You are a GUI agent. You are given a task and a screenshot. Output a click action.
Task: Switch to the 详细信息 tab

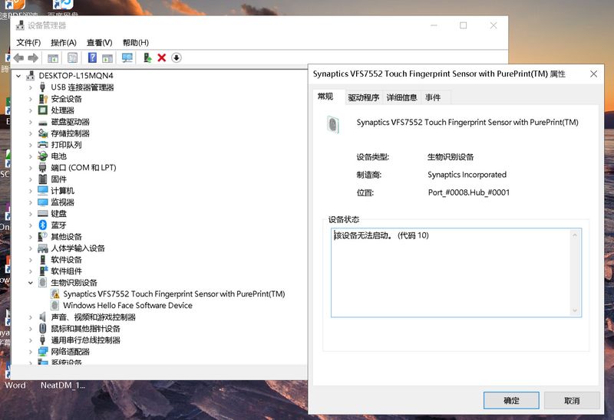pyautogui.click(x=401, y=97)
